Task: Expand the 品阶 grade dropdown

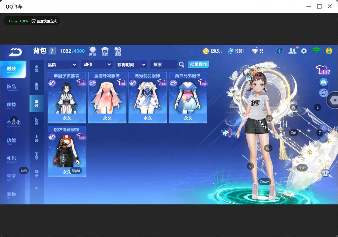Action: 62,65
